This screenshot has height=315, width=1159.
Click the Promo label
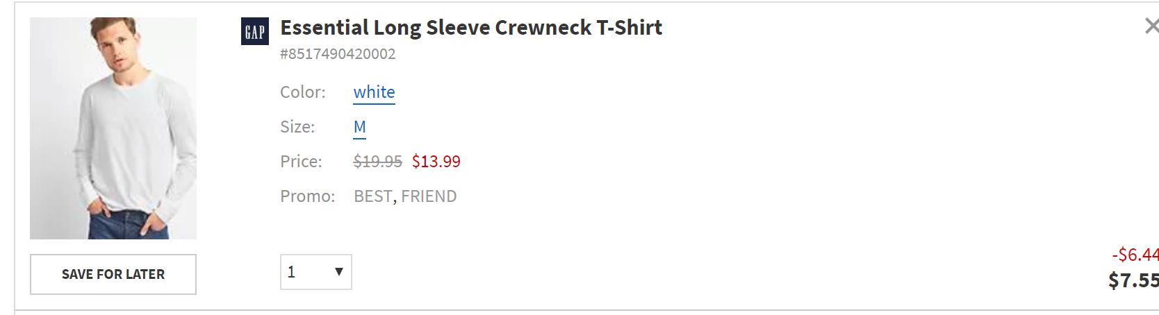pos(307,196)
